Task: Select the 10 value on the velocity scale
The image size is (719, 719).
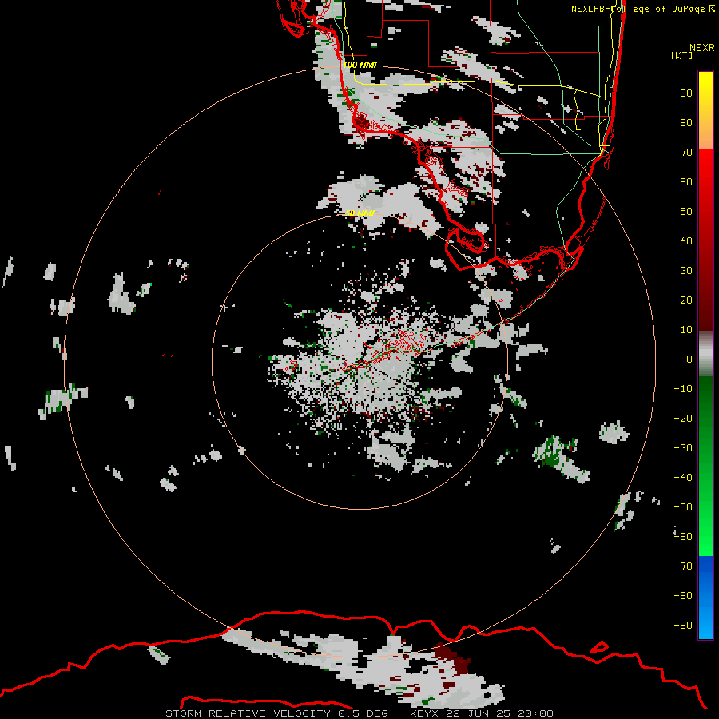Action: click(x=686, y=330)
